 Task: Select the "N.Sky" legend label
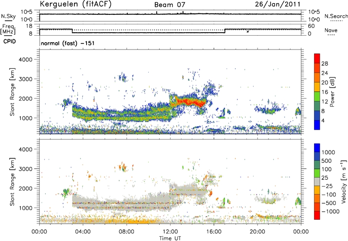pos(8,16)
